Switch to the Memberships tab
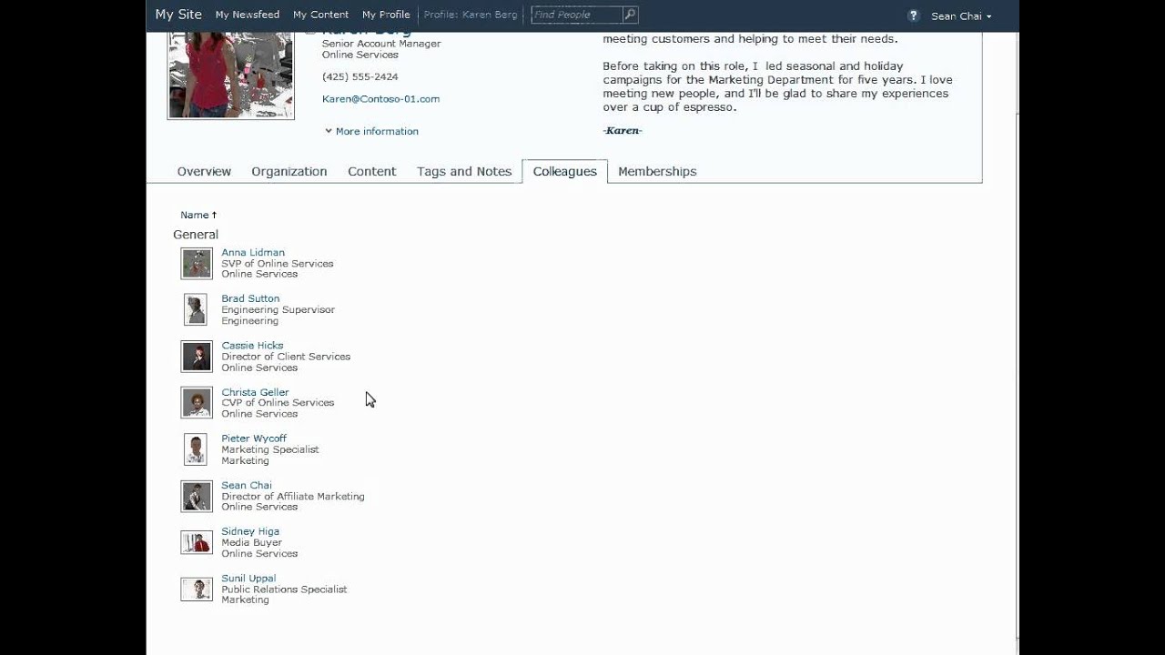The image size is (1165, 655). tap(657, 171)
